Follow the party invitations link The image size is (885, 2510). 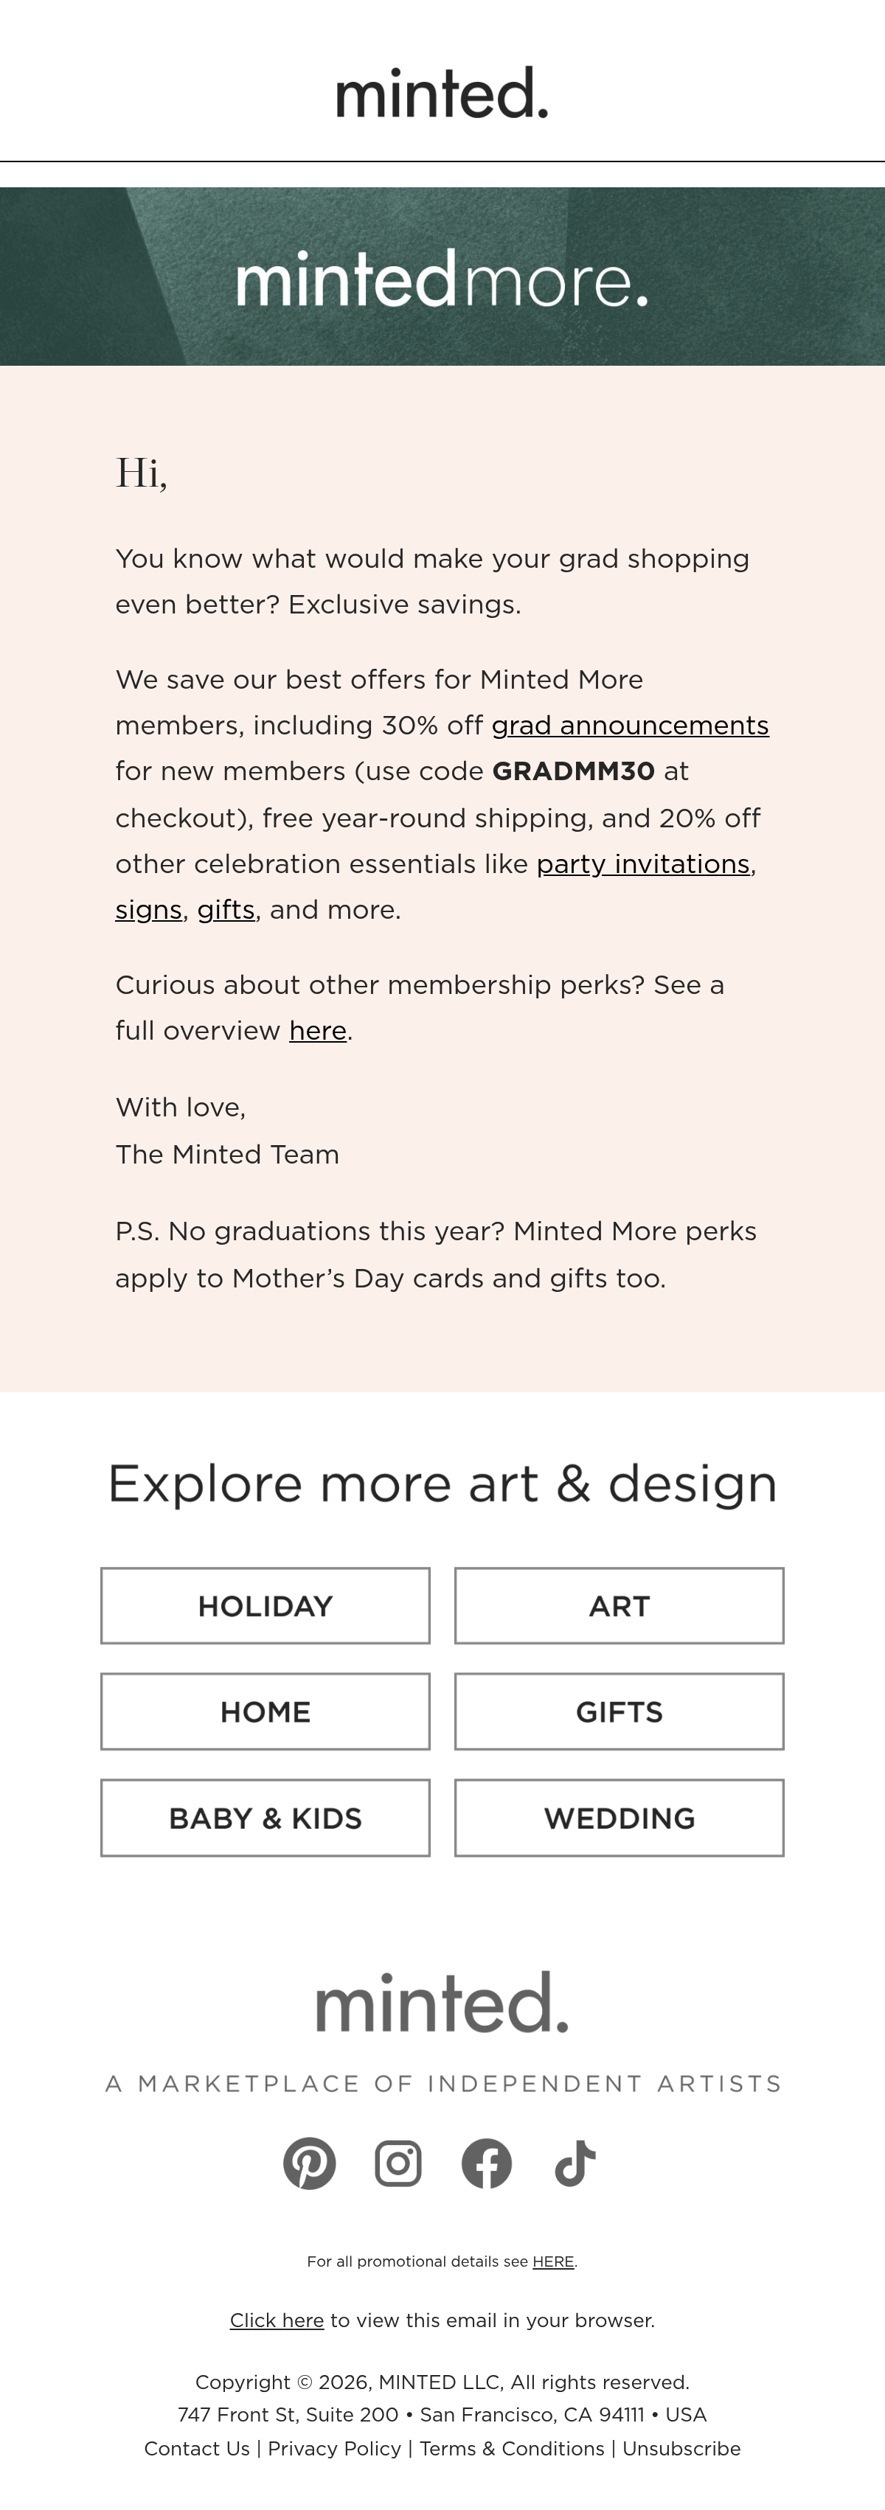tap(643, 864)
